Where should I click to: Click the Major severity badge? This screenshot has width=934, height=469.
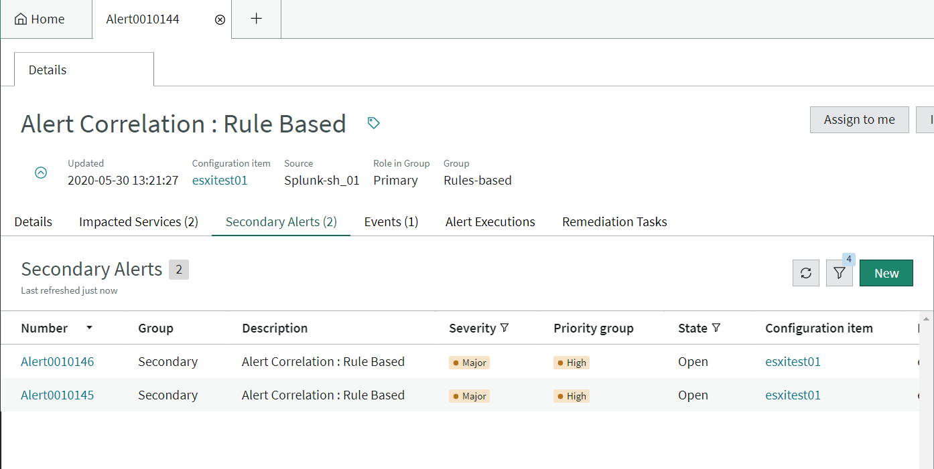(469, 362)
